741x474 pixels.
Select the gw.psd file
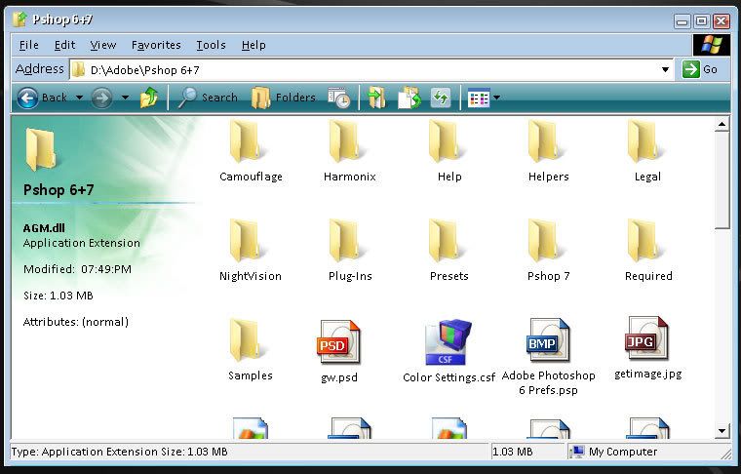tap(339, 351)
